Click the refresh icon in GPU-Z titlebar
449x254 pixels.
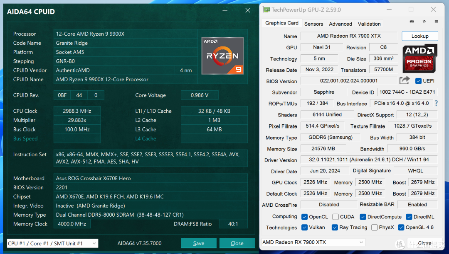click(424, 21)
